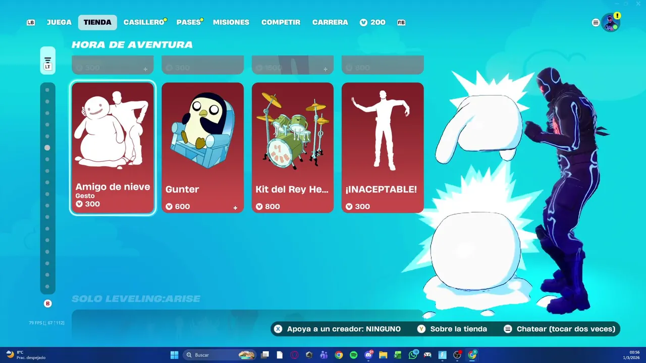The height and width of the screenshot is (363, 646).
Task: Open the game controller app in taskbar
Action: click(427, 355)
